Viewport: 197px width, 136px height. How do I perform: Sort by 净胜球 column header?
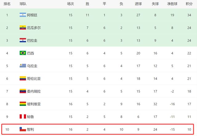(172, 4)
